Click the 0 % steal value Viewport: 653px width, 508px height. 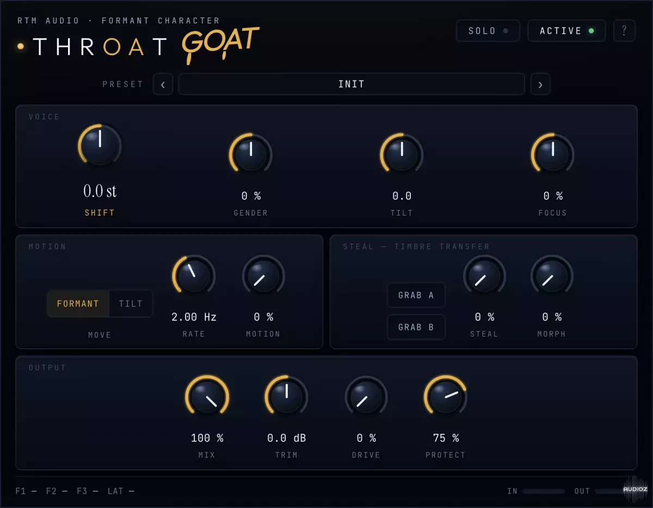coord(484,317)
